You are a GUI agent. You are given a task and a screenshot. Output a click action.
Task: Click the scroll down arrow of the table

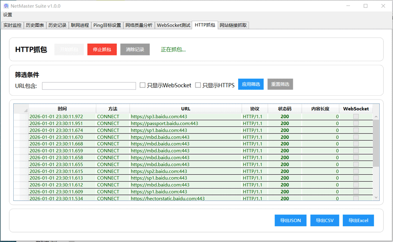[x=376, y=197]
